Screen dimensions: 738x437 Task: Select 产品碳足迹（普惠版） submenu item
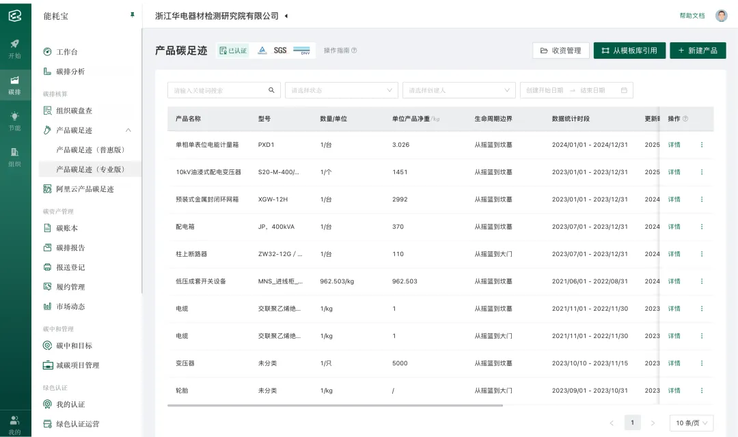click(x=90, y=150)
